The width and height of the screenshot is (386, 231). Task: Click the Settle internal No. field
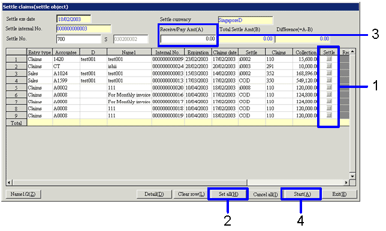click(x=84, y=29)
